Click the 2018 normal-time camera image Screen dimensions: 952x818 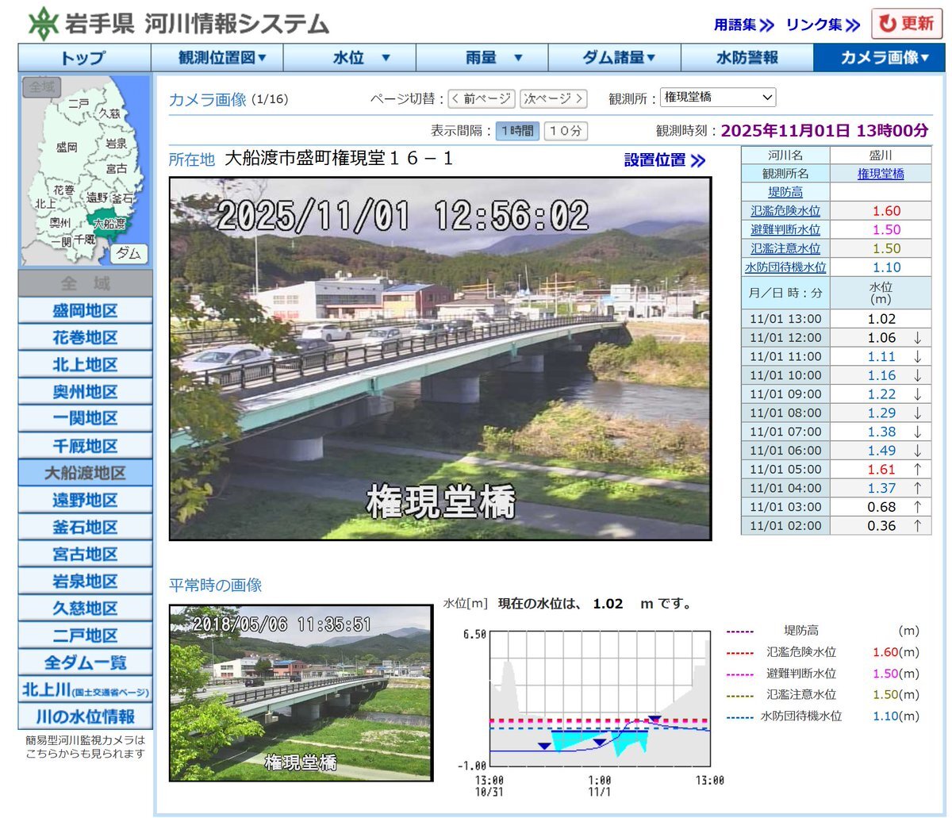tap(301, 693)
